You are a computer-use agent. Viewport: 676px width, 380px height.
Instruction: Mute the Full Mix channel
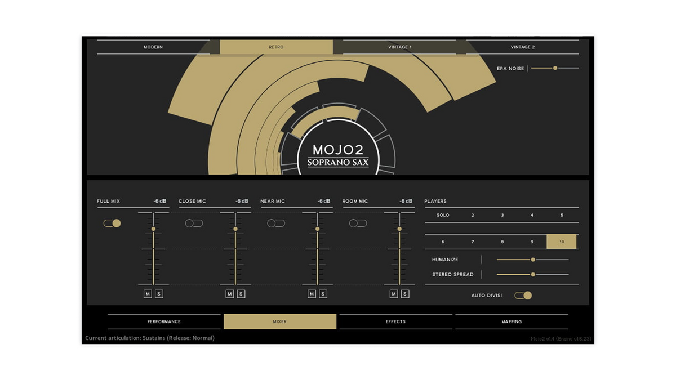pyautogui.click(x=148, y=294)
